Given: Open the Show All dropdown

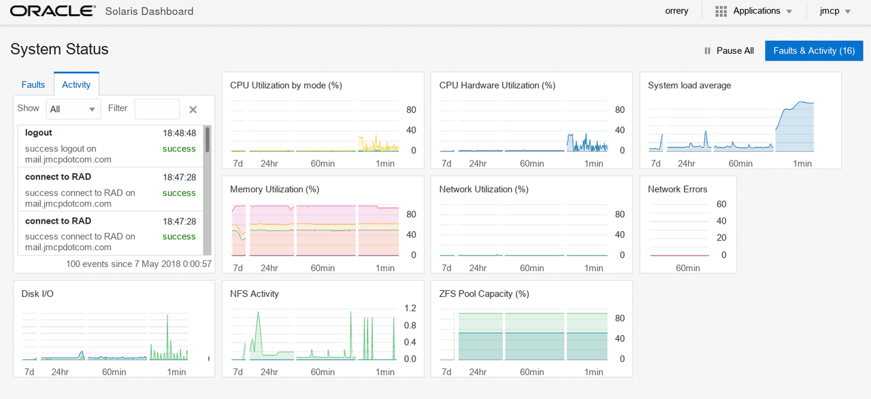Looking at the screenshot, I should coord(73,109).
